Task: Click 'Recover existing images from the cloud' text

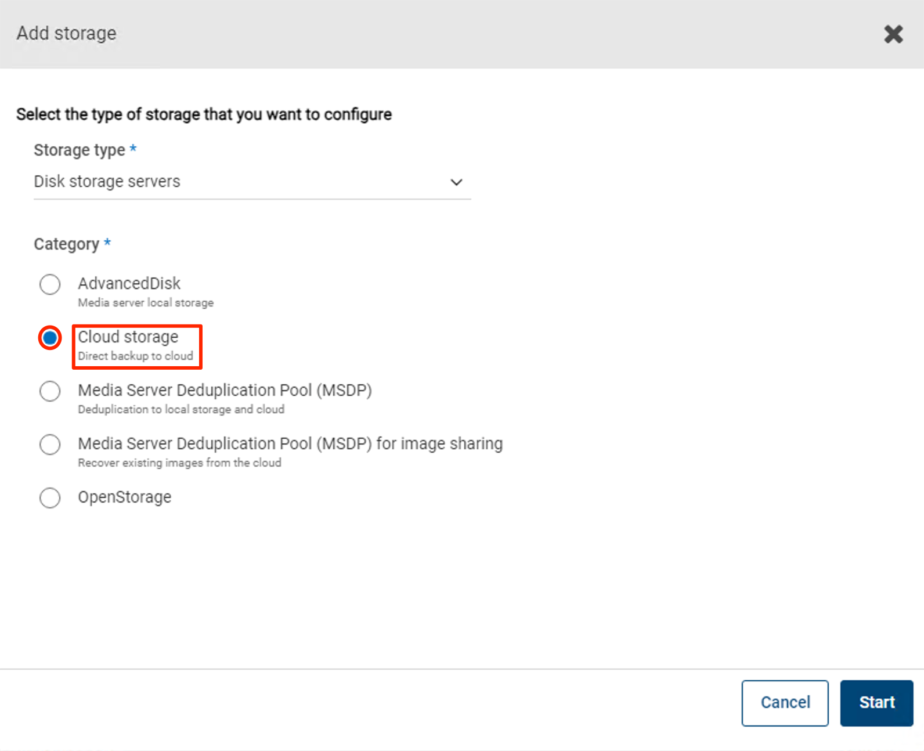Action: [179, 463]
